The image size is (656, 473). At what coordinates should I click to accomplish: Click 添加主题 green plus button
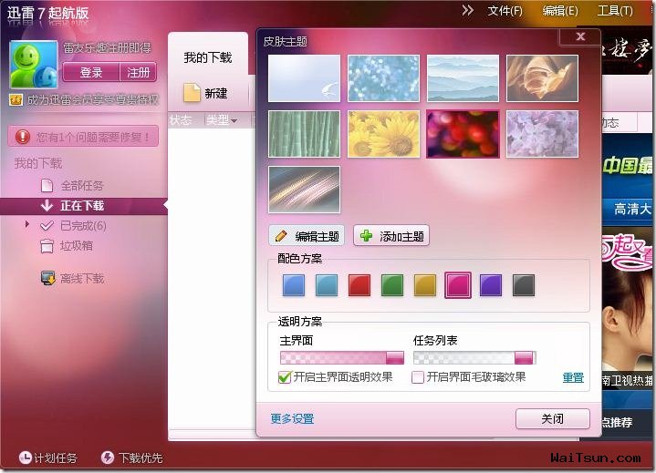tap(391, 236)
